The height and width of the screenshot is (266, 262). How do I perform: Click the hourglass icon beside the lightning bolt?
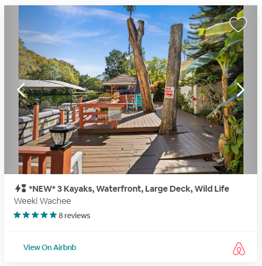coord(23,188)
